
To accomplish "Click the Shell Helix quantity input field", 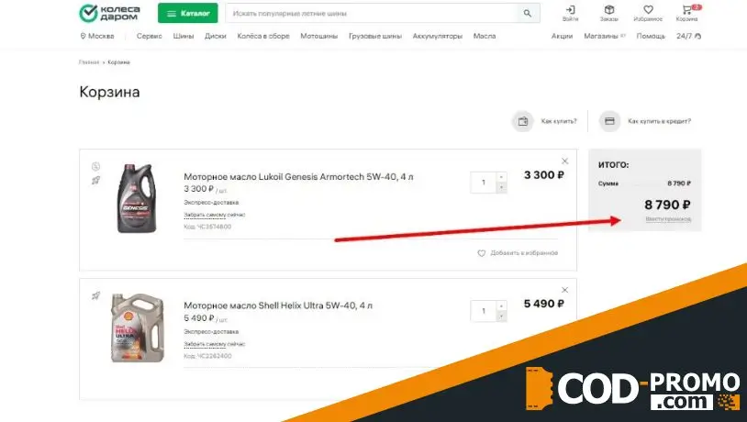I will pyautogui.click(x=484, y=311).
